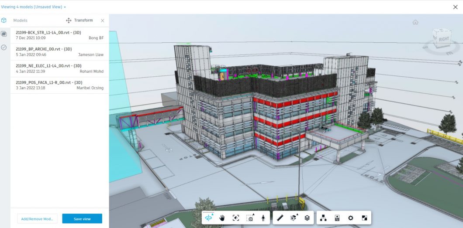463x228 pixels.
Task: Click author name Rohani Mohd
Action: (92, 71)
